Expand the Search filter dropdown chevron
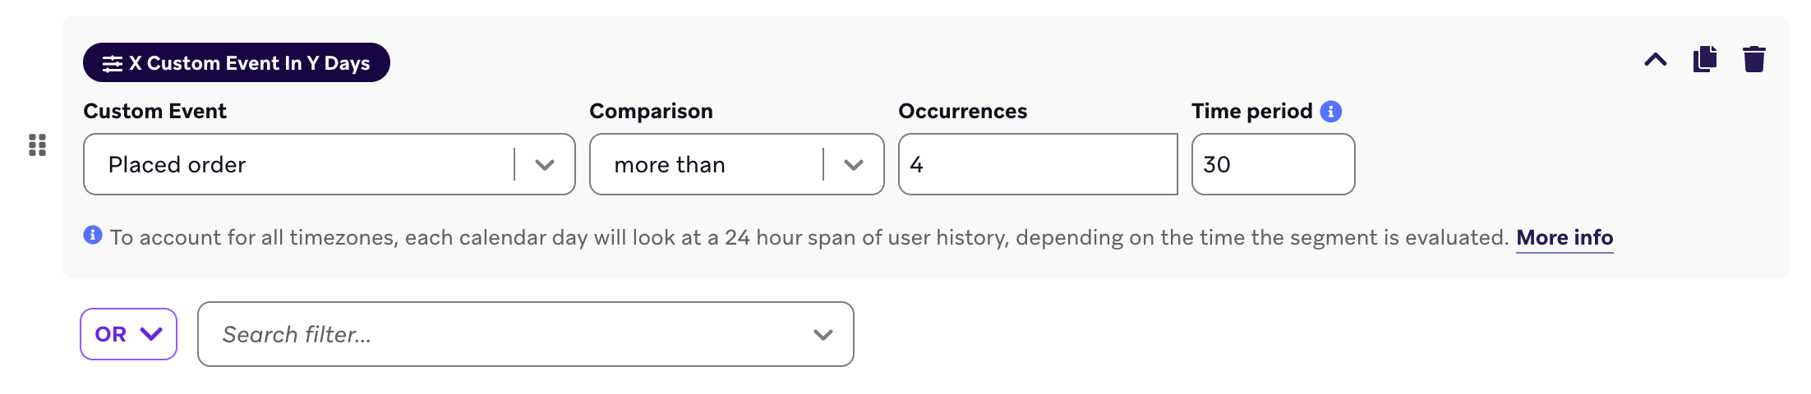The height and width of the screenshot is (394, 1811). (823, 335)
